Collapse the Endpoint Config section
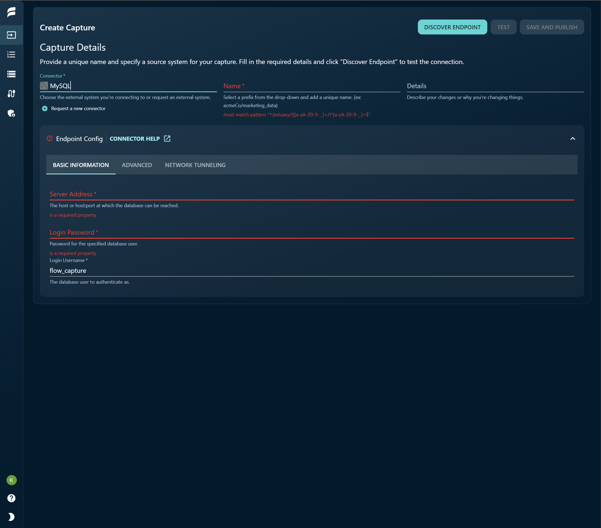Viewport: 601px width, 528px height. tap(573, 138)
